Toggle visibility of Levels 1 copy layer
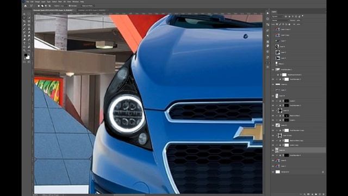This screenshot has height=196, width=348. point(273,145)
